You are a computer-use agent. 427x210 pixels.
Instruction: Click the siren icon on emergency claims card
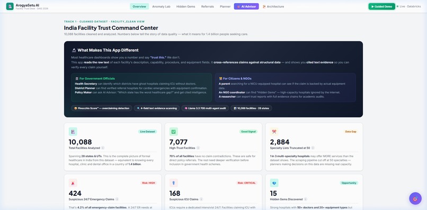point(73,183)
